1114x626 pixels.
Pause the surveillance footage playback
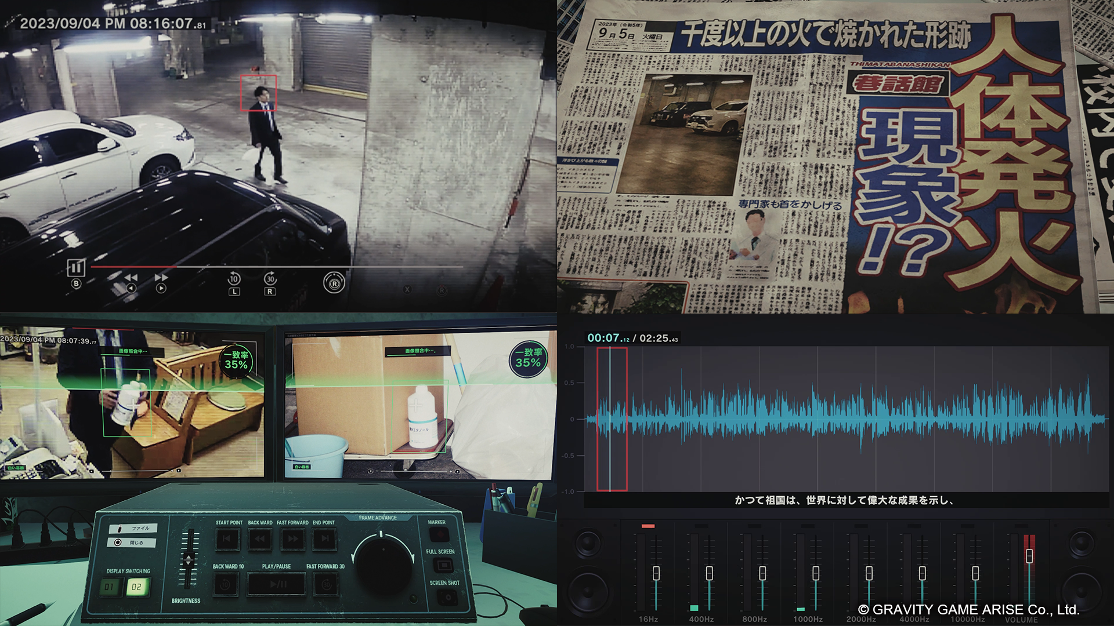(76, 268)
